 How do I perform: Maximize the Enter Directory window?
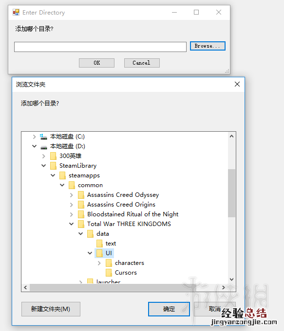pyautogui.click(x=196, y=12)
